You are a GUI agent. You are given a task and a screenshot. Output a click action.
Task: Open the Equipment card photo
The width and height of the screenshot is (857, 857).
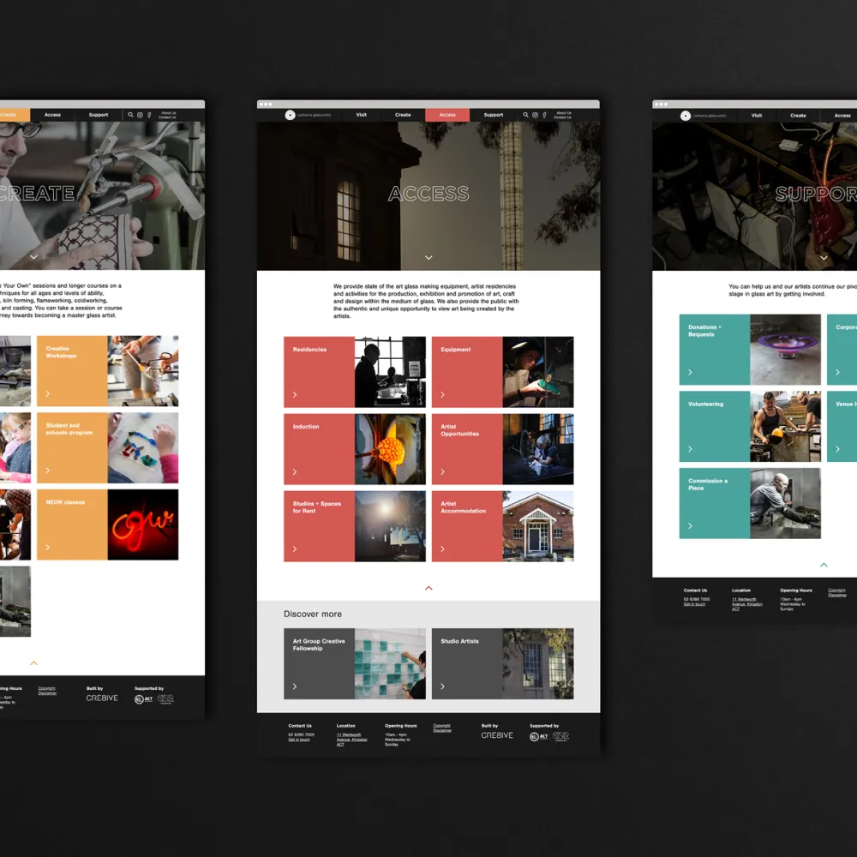[x=538, y=372]
